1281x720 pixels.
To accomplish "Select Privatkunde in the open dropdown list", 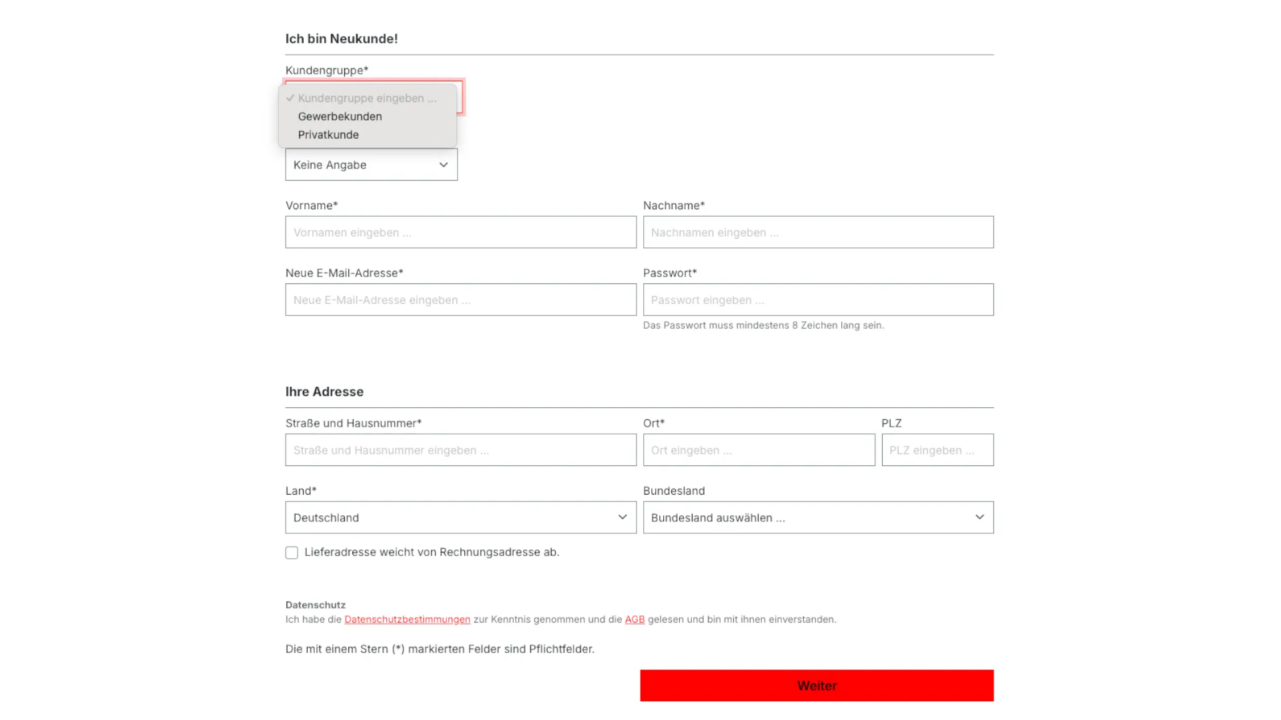I will 328,134.
